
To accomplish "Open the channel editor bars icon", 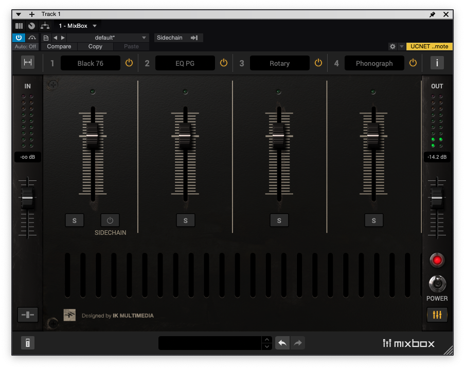I will coord(19,26).
